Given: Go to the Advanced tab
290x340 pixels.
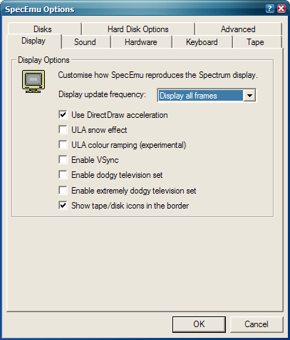Looking at the screenshot, I should pos(238,29).
